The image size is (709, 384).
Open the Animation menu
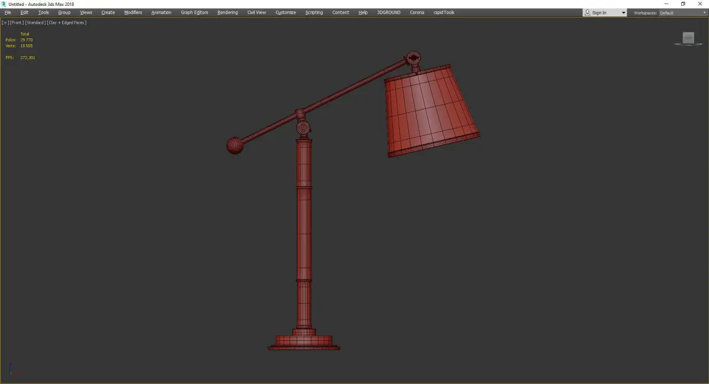tap(161, 12)
